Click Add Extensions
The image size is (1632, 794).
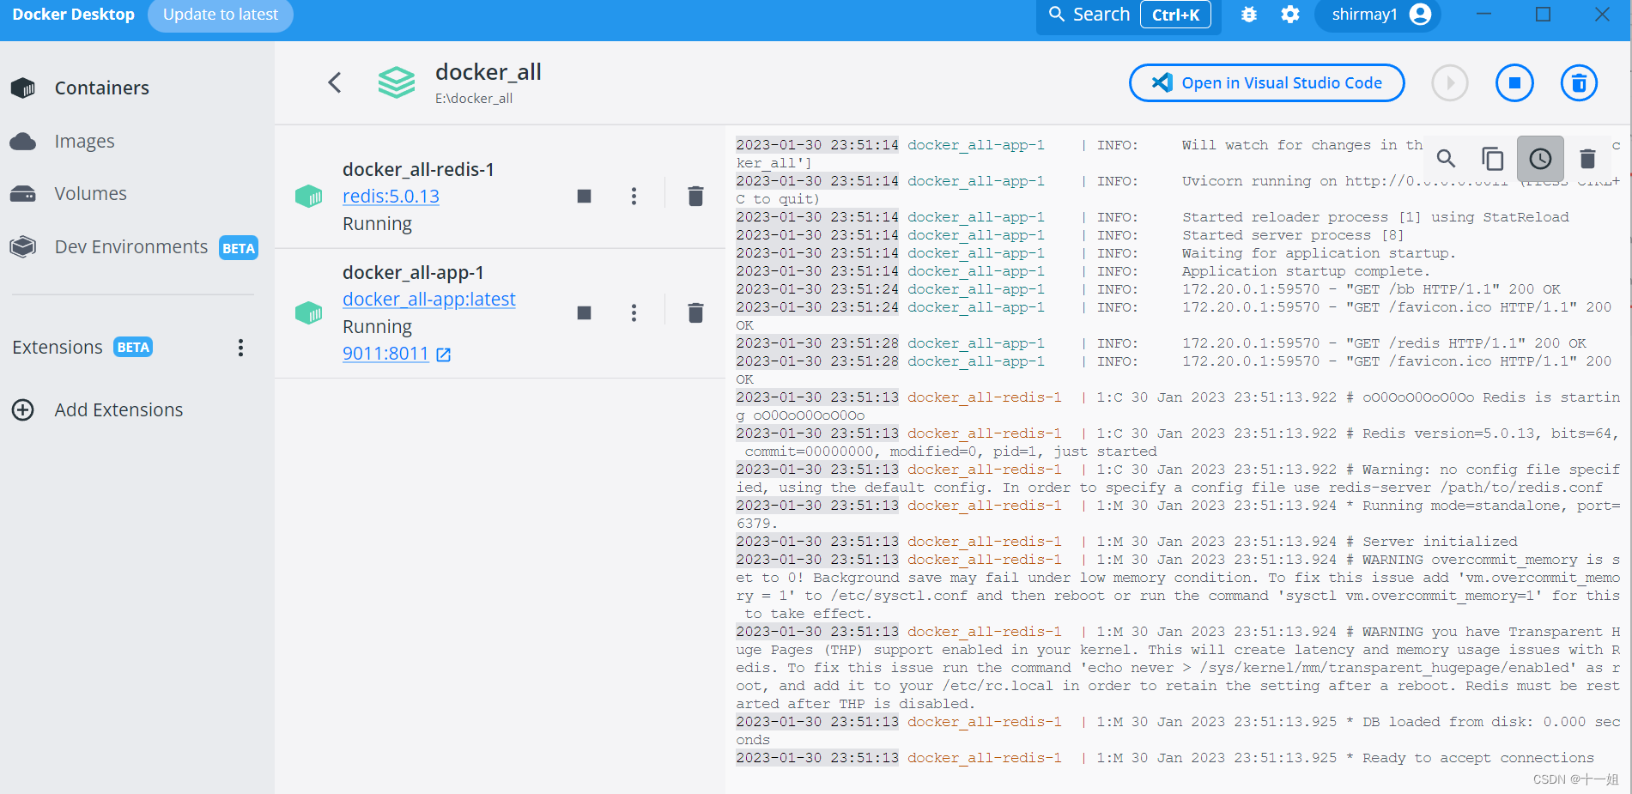[119, 410]
